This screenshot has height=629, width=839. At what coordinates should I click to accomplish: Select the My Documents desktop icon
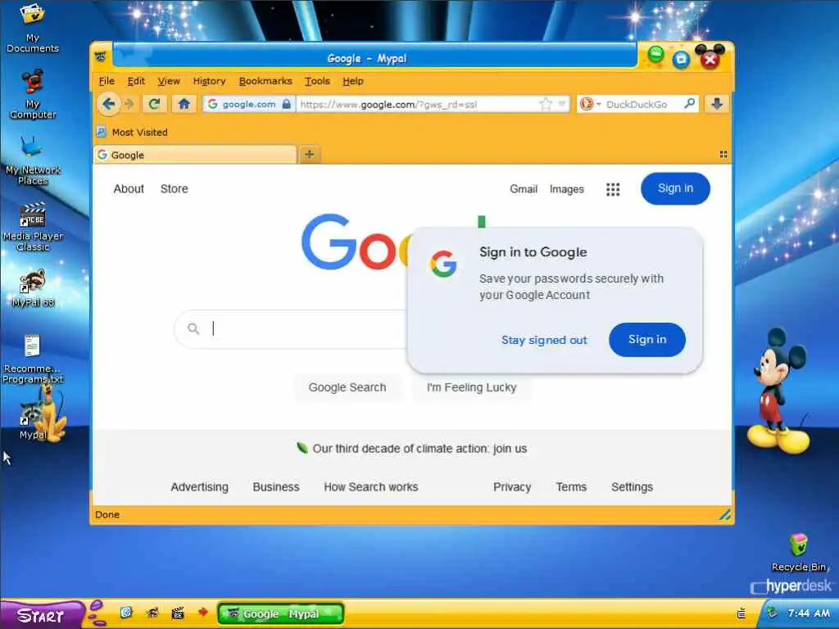click(33, 28)
